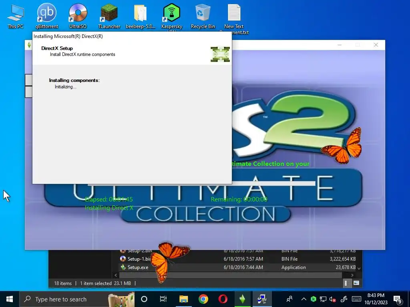Open the notification center with 9 alerts
The image size is (410, 307).
coord(398,299)
